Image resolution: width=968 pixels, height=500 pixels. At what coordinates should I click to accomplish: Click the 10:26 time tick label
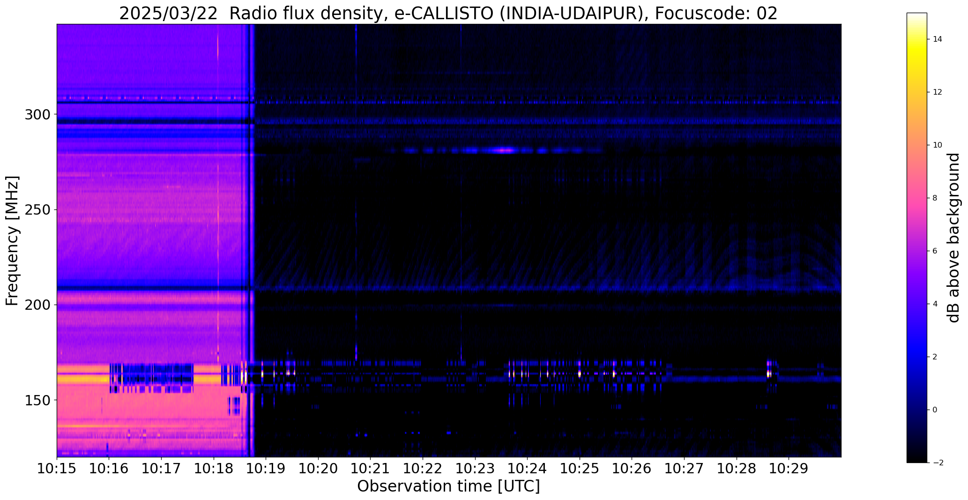(632, 468)
